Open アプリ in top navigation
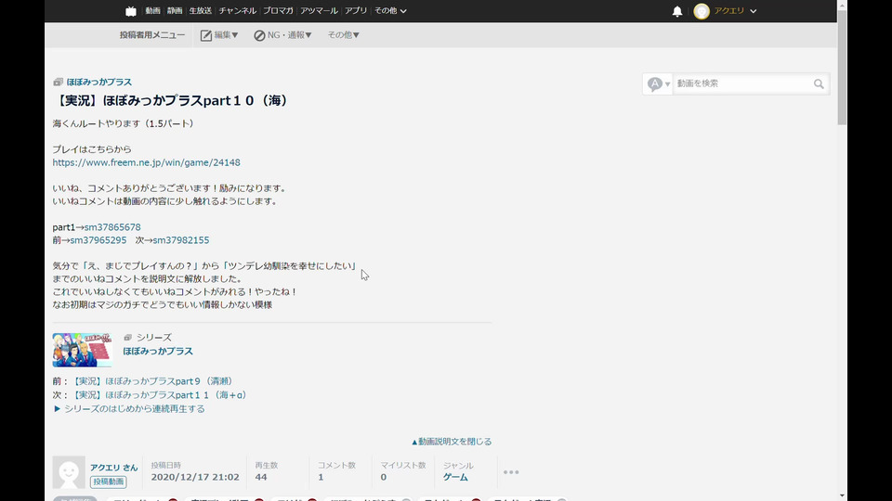Screen dimensions: 892x501 pyautogui.click(x=356, y=11)
